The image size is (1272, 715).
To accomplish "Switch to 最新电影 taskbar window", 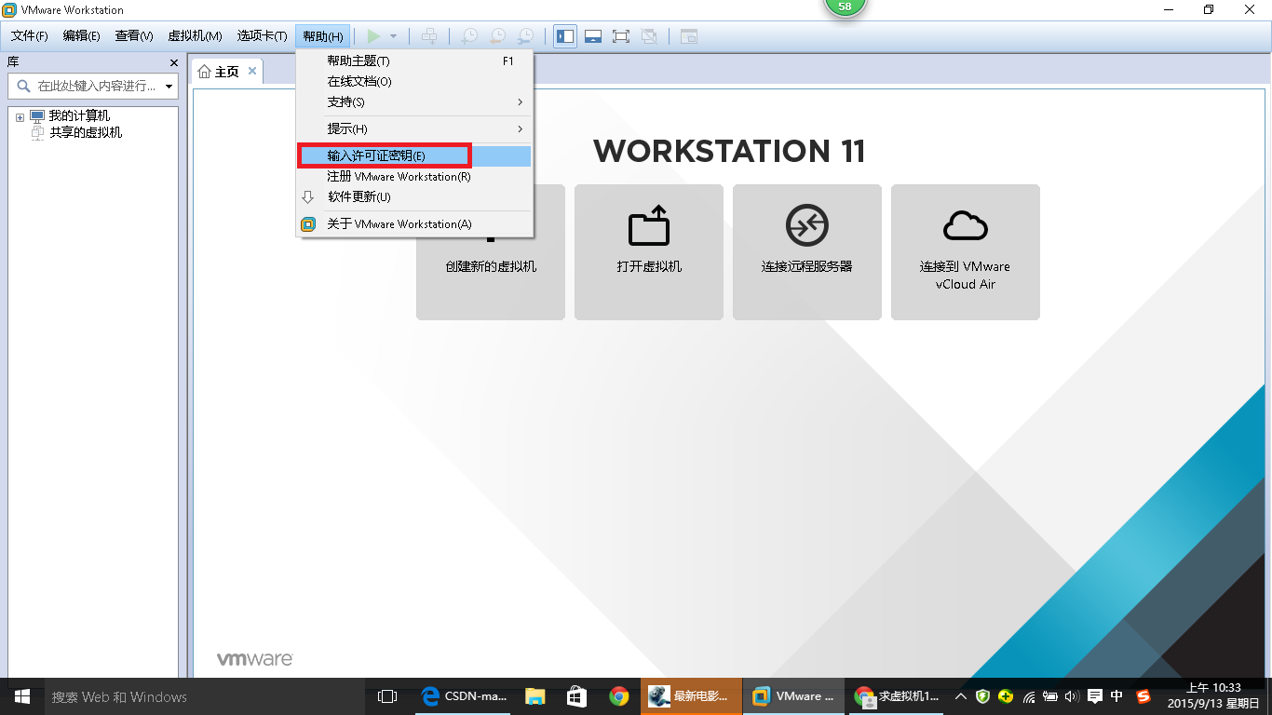I will [691, 696].
